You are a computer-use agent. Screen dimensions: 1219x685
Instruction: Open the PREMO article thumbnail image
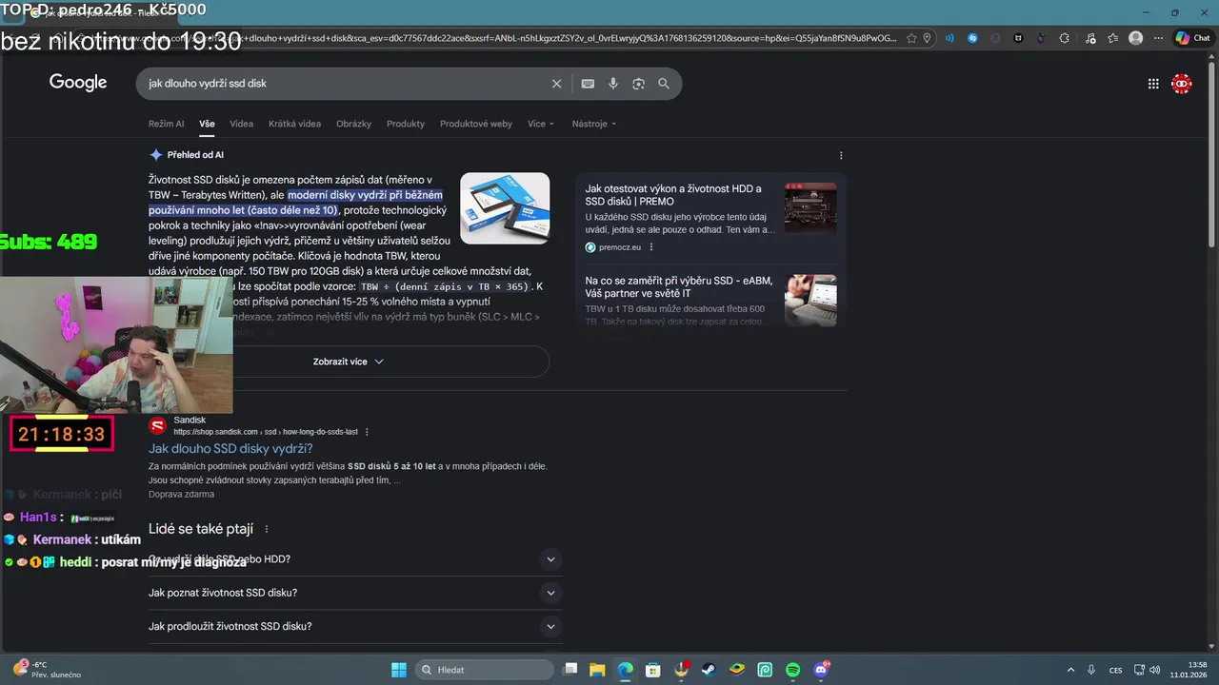(810, 207)
